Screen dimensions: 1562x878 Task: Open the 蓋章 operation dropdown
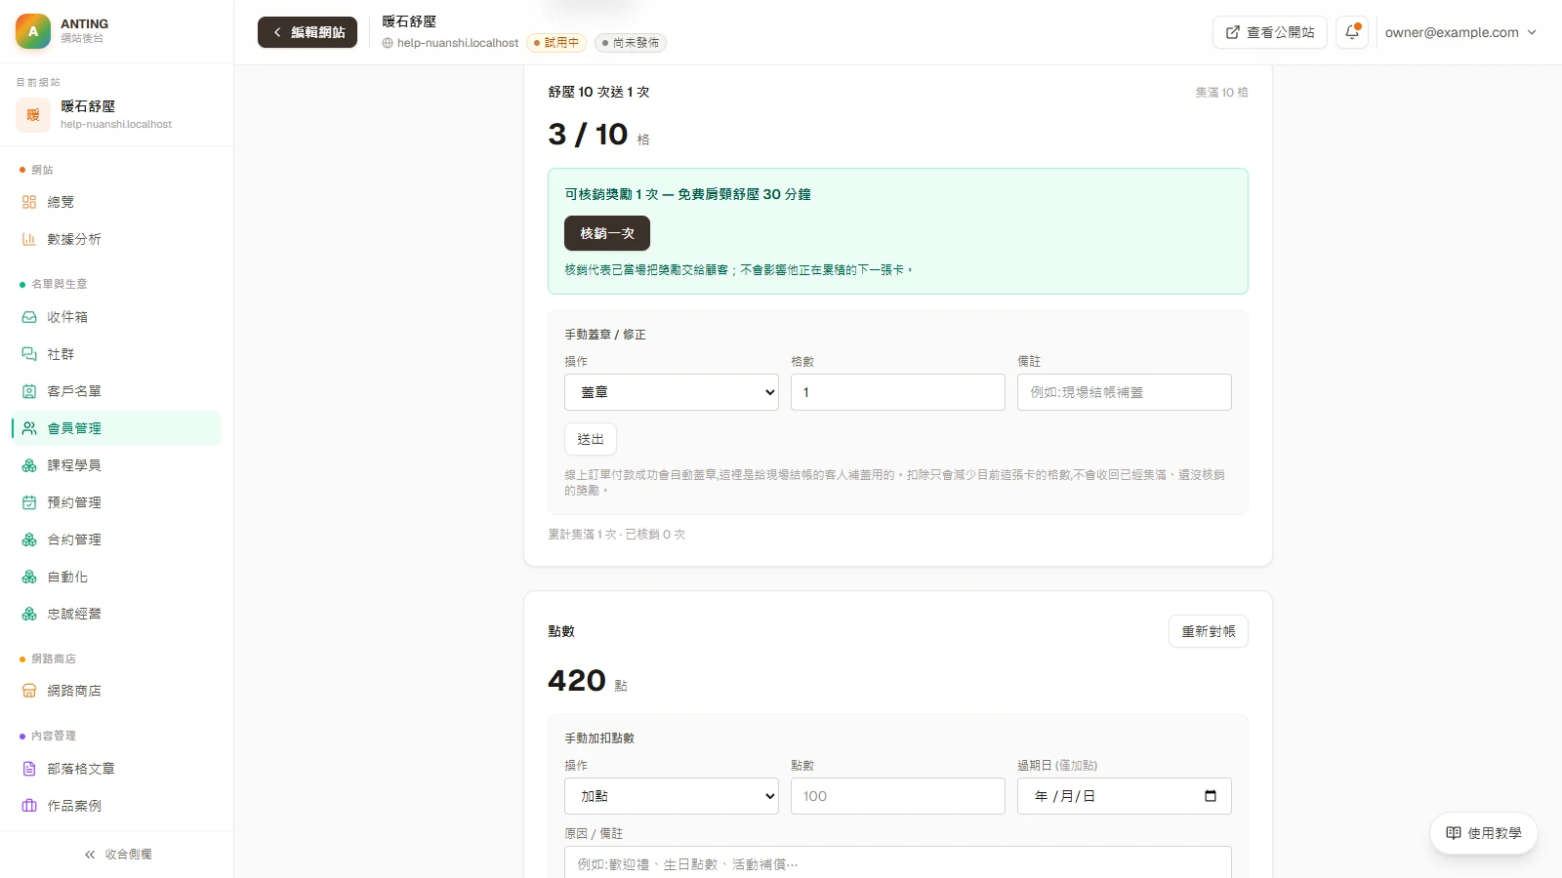(672, 392)
